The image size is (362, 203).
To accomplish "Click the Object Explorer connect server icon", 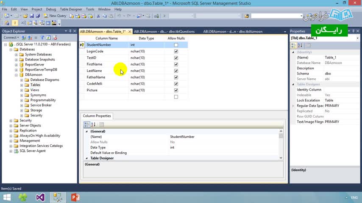I will [x=24, y=38].
